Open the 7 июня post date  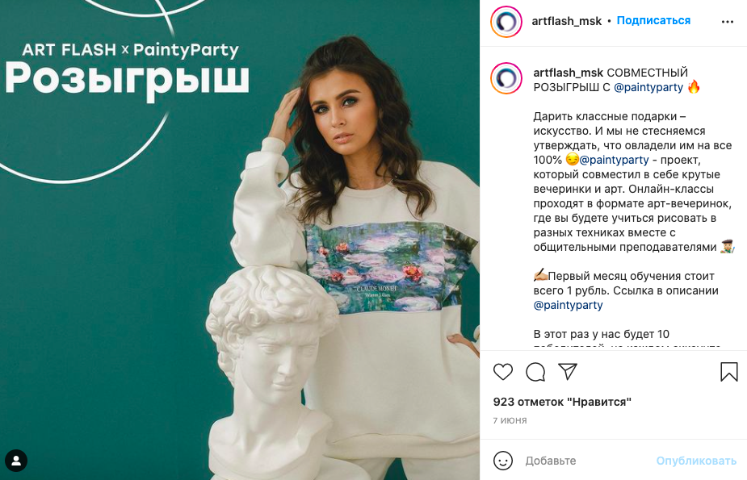[510, 420]
